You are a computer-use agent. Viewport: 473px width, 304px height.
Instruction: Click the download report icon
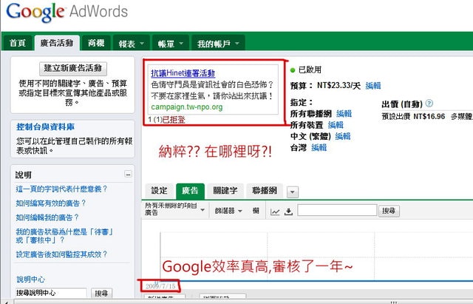[x=288, y=212]
